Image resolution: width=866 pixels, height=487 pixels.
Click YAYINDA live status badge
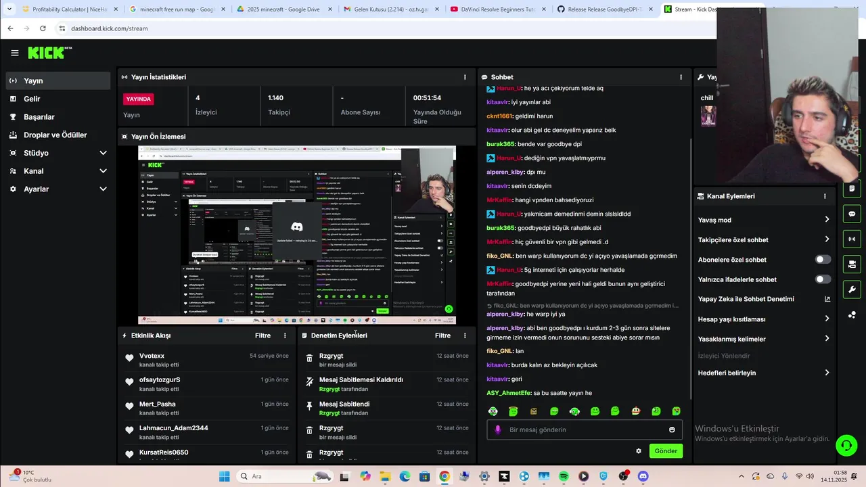click(139, 99)
